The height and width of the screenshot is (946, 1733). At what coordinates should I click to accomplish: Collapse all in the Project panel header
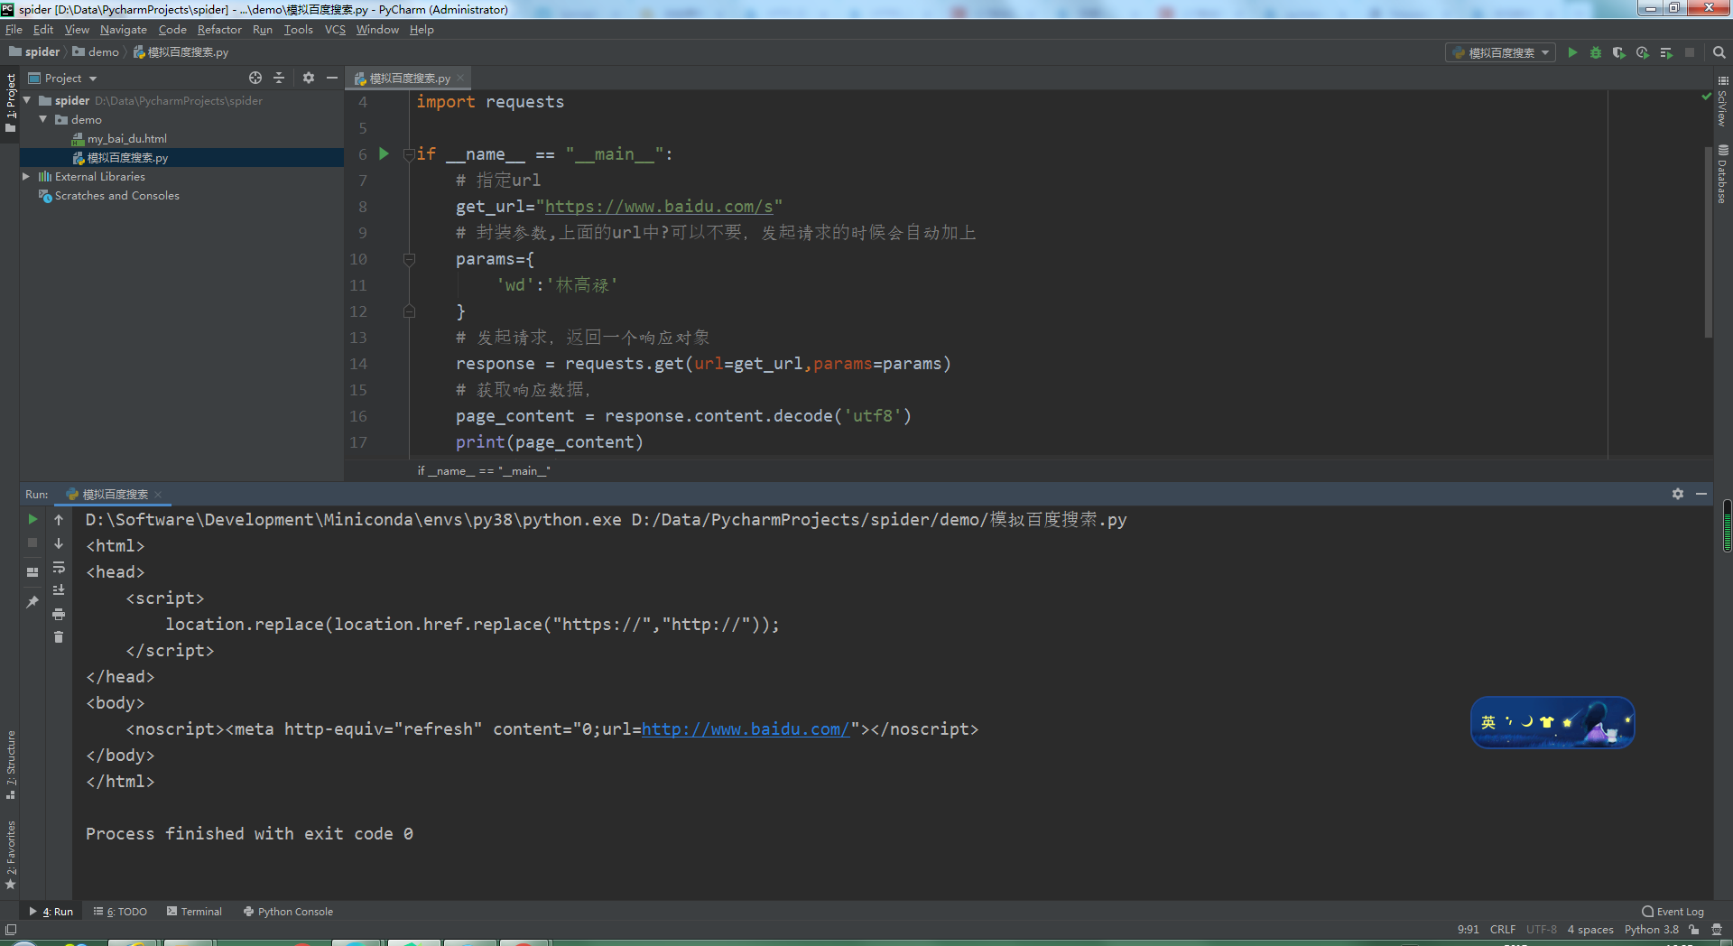coord(279,79)
